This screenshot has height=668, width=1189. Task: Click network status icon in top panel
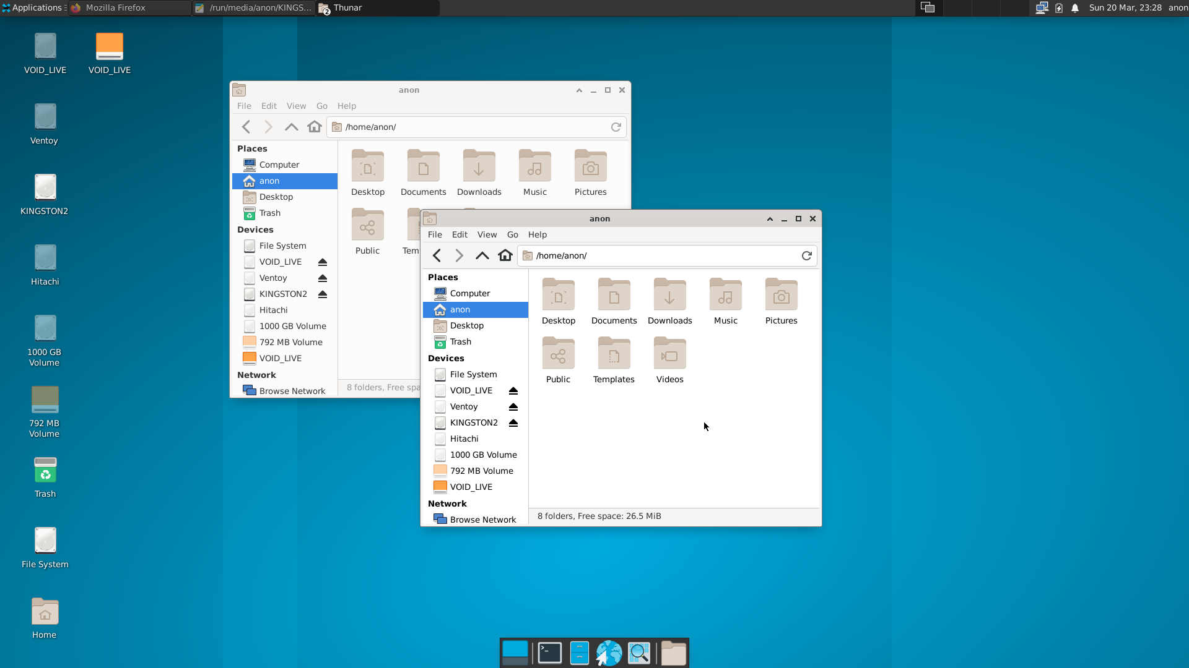click(x=1042, y=7)
